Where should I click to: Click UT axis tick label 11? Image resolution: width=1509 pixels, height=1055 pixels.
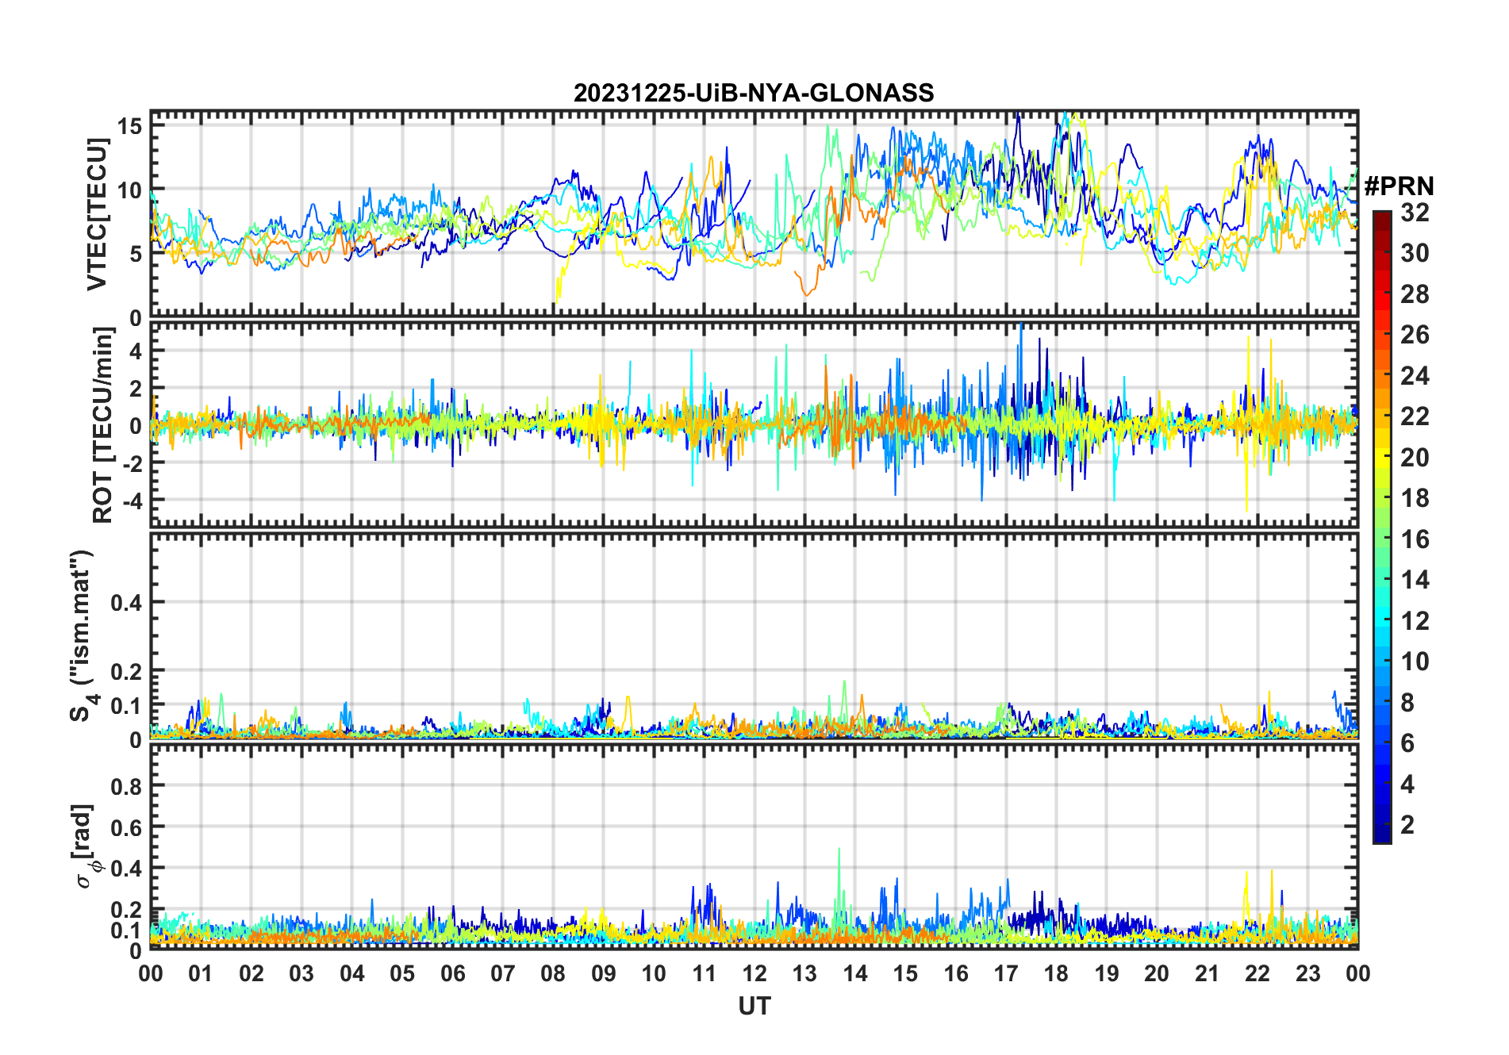click(705, 974)
